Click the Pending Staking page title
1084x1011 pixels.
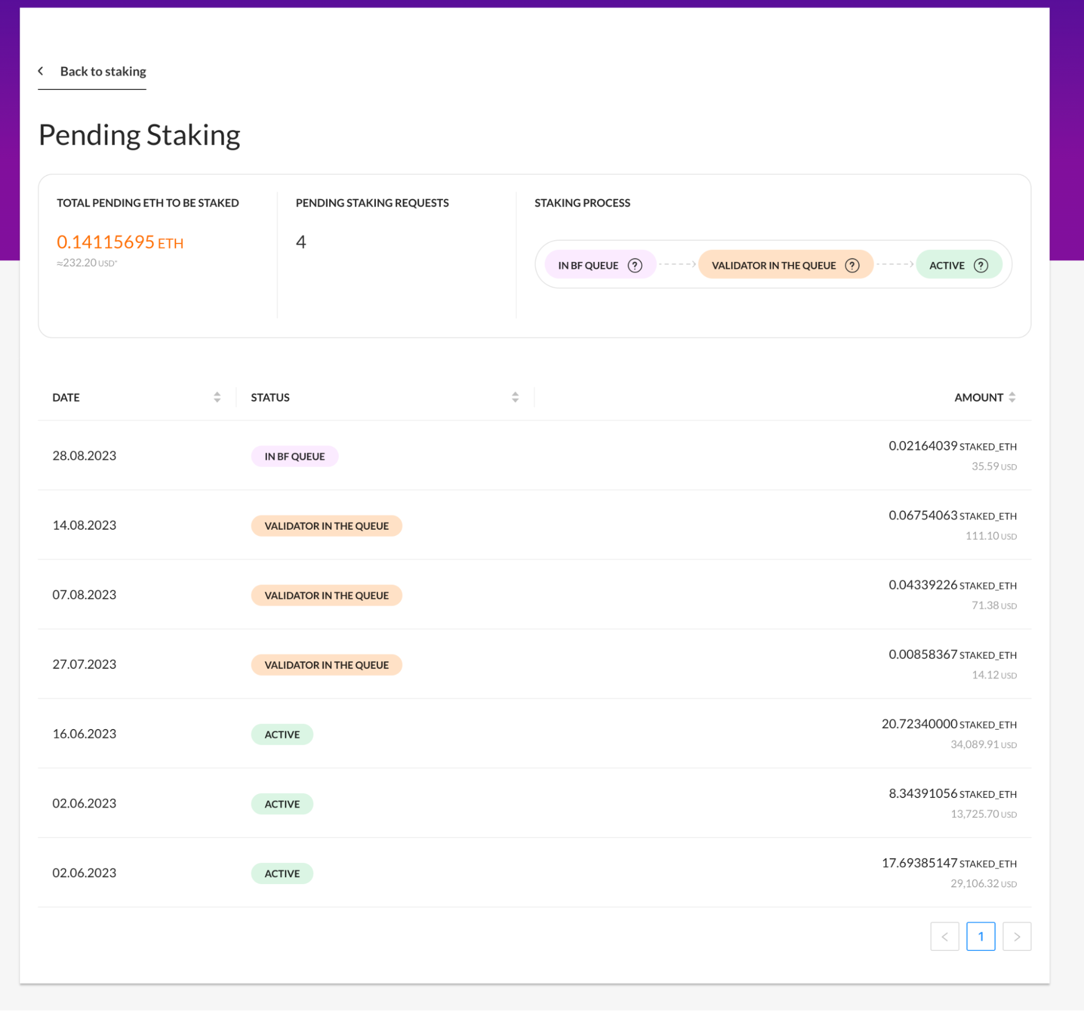(139, 134)
